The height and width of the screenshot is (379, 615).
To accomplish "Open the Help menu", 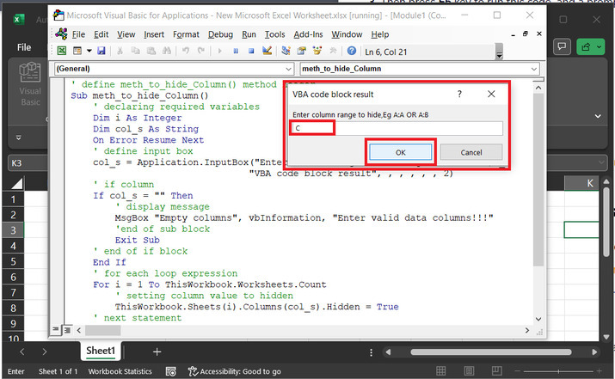I will (x=379, y=34).
